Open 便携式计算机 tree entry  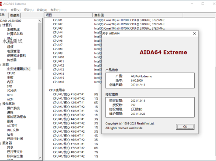(17, 56)
